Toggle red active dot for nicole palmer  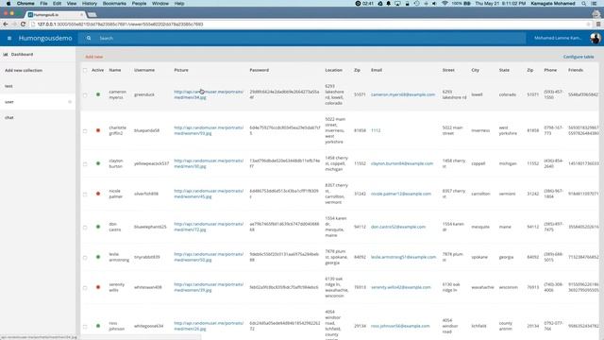click(x=98, y=194)
